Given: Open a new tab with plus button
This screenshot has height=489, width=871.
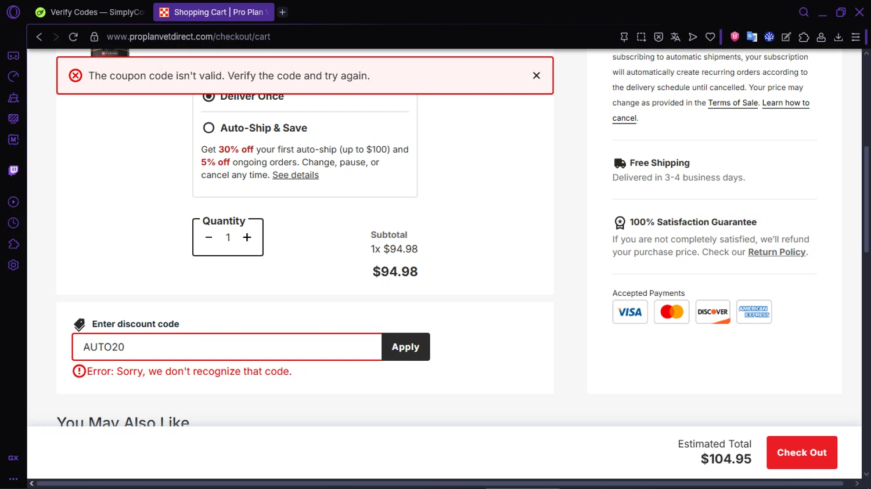Looking at the screenshot, I should click(282, 12).
